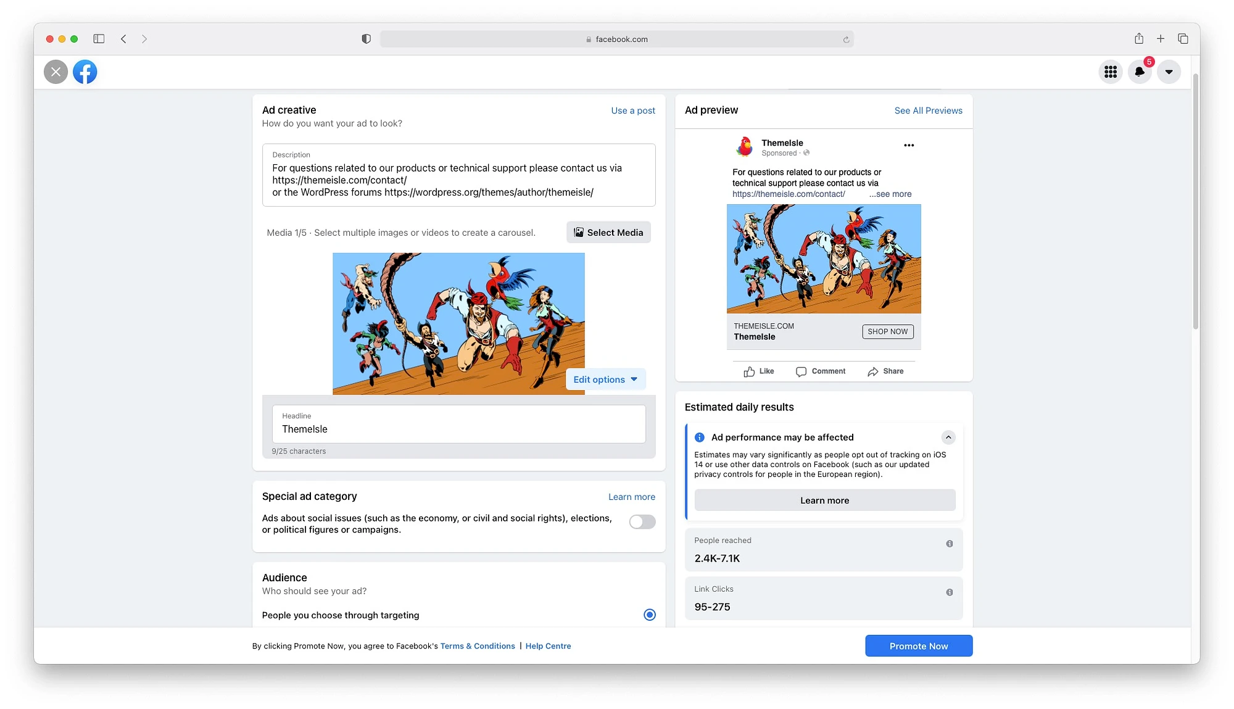Click the grid/apps icon top right
Image resolution: width=1234 pixels, height=709 pixels.
click(x=1110, y=71)
